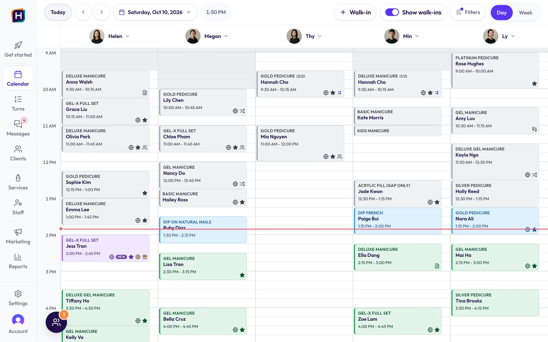Open Settings gear icon
This screenshot has width=548, height=342.
[x=18, y=294]
